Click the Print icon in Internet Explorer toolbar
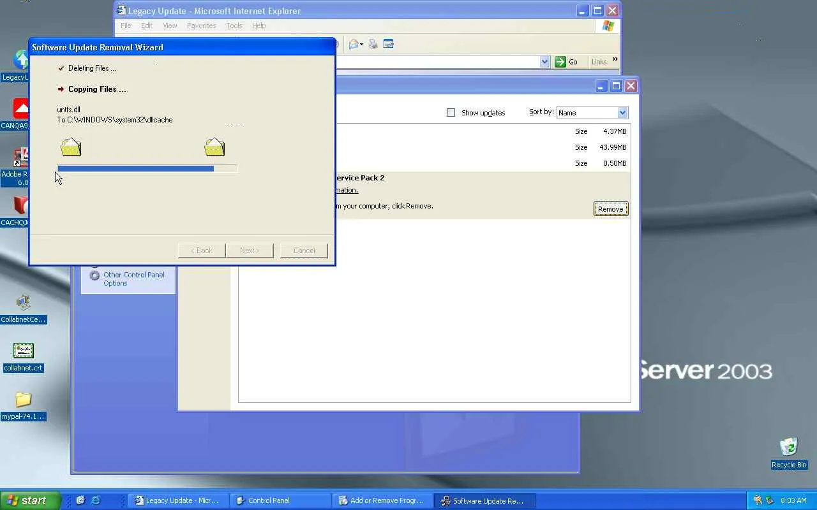 coord(373,44)
